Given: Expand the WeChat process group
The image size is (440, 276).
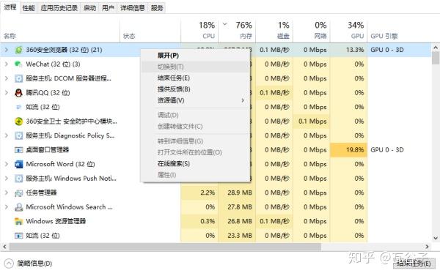Looking at the screenshot, I should tap(6, 64).
